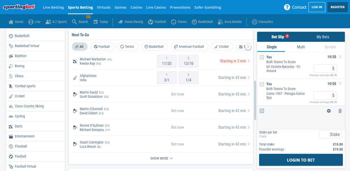Filter Next To Go by Football
Screen dimensions: 350x171
pos(102,47)
